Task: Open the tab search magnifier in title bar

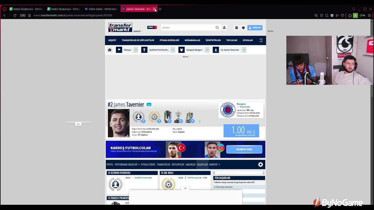Action: [354, 9]
